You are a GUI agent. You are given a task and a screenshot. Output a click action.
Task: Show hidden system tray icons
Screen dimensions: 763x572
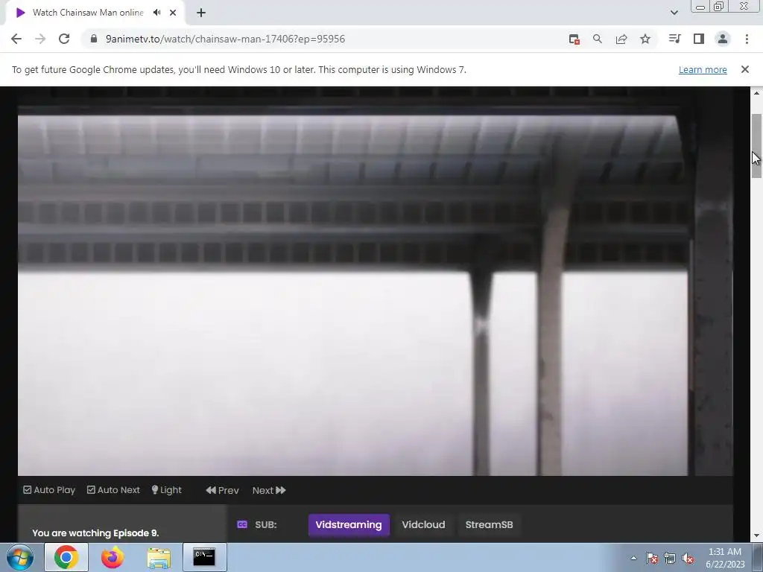(x=633, y=559)
